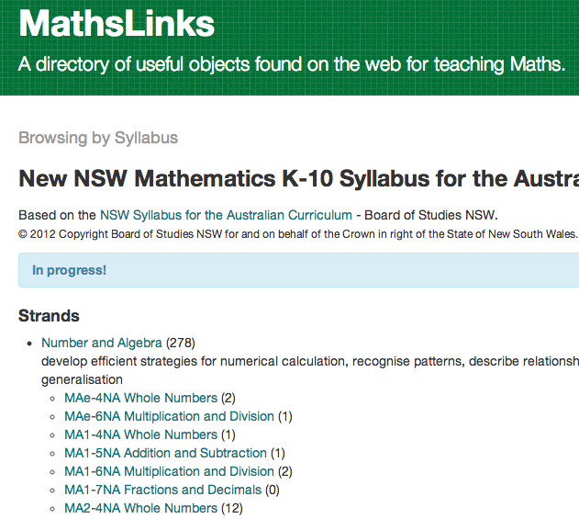Open MA2-4NA Whole Numbers
579x519 pixels.
click(x=140, y=508)
